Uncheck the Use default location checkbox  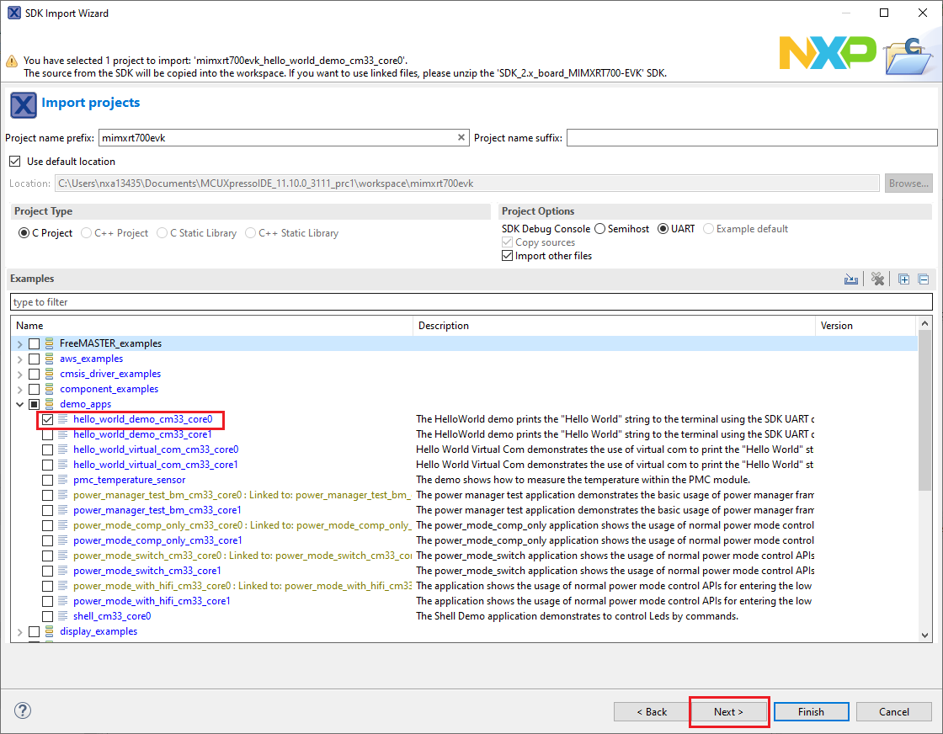coord(14,162)
